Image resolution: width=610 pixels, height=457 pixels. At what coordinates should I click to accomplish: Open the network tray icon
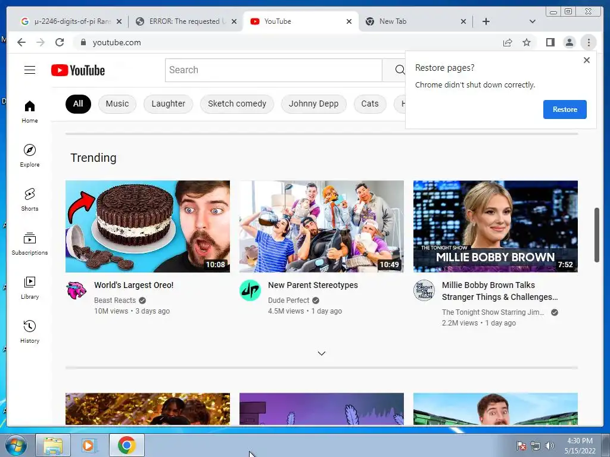click(536, 446)
